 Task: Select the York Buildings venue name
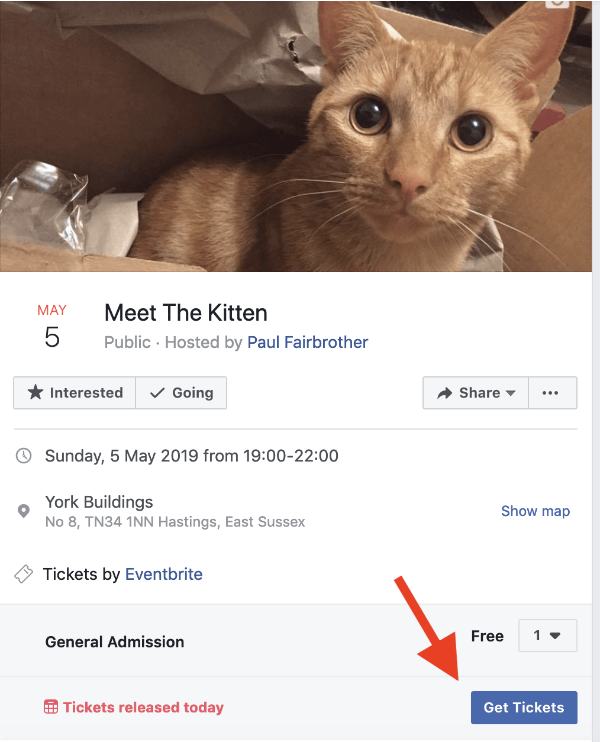pos(99,502)
